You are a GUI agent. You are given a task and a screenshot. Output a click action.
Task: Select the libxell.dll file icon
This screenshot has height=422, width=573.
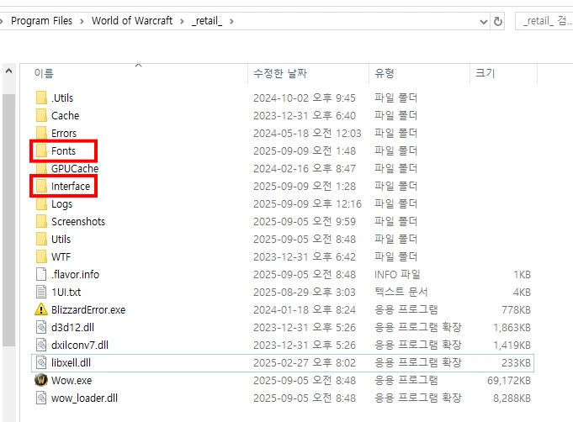41,362
